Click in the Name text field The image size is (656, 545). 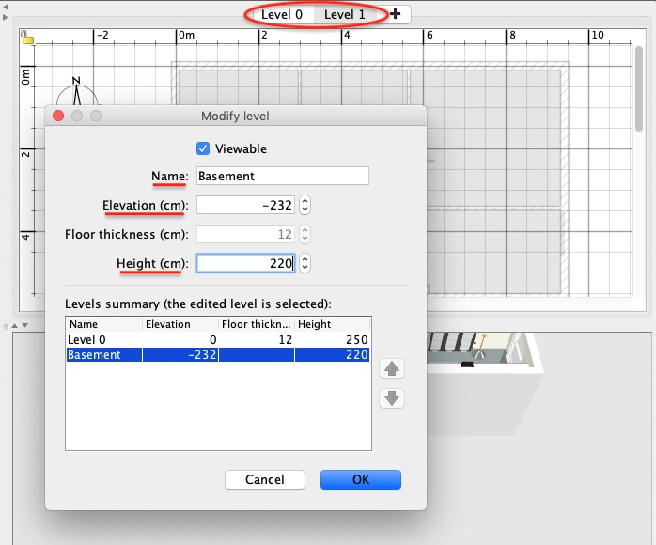[281, 176]
